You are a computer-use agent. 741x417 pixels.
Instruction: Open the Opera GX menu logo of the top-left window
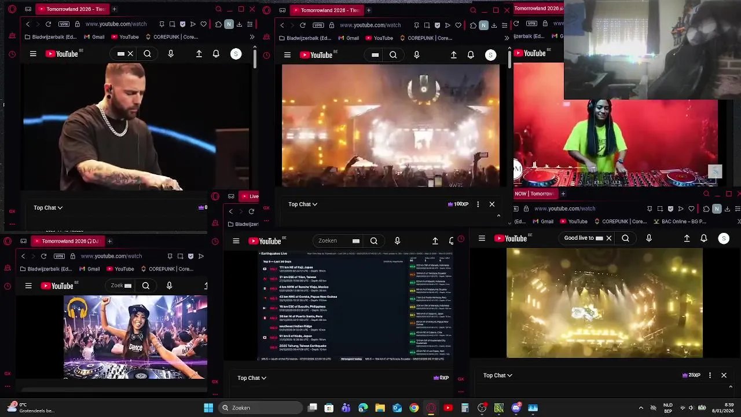coord(12,9)
